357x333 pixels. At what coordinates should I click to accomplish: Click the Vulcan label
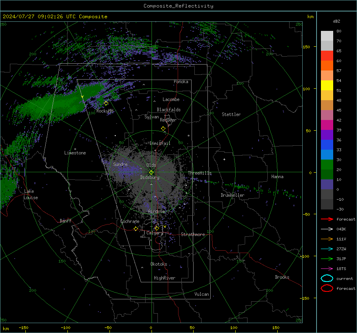coord(202,294)
